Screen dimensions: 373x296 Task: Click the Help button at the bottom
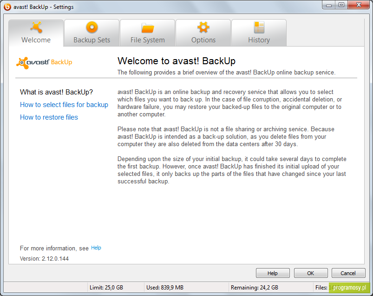pos(273,273)
